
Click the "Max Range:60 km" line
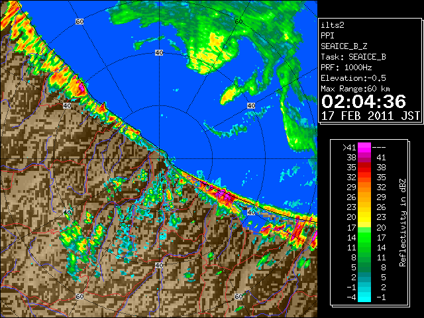(355, 89)
